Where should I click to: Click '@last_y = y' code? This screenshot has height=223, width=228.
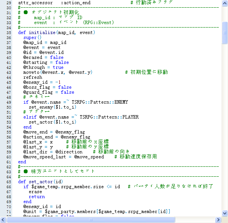click(x=38, y=147)
